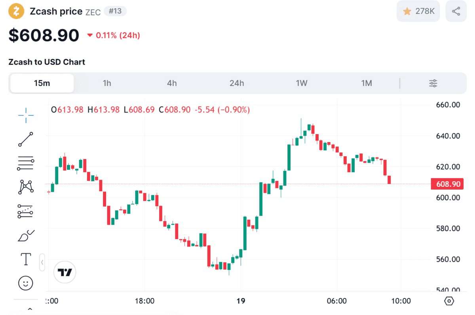The height and width of the screenshot is (315, 475).
Task: Collapse the drawing toolbar panel
Action: pos(42,262)
